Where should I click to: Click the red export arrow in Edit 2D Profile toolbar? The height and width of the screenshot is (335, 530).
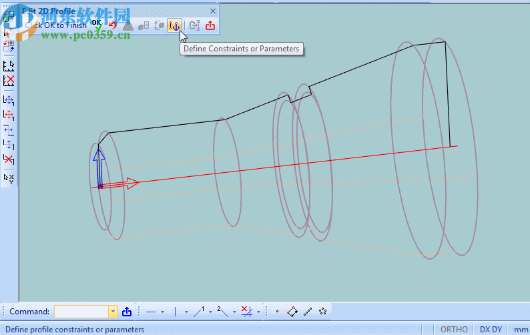[x=210, y=25]
